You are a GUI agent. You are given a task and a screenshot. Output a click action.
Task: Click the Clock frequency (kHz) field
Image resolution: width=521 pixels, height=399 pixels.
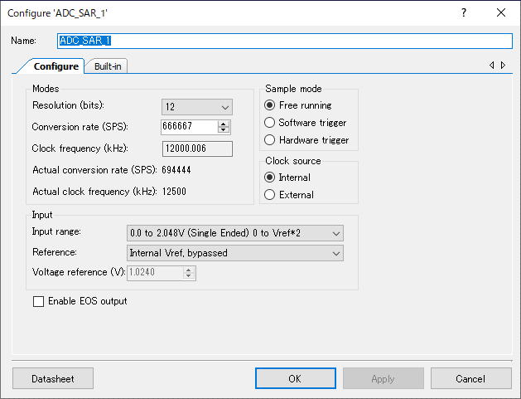(x=197, y=148)
